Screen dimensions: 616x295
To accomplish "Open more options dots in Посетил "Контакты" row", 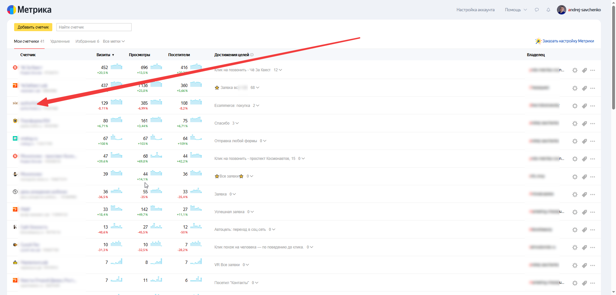I will pyautogui.click(x=593, y=283).
